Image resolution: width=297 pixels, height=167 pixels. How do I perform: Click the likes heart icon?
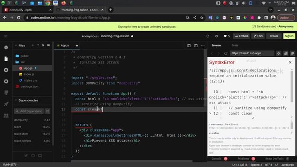[x=225, y=36]
